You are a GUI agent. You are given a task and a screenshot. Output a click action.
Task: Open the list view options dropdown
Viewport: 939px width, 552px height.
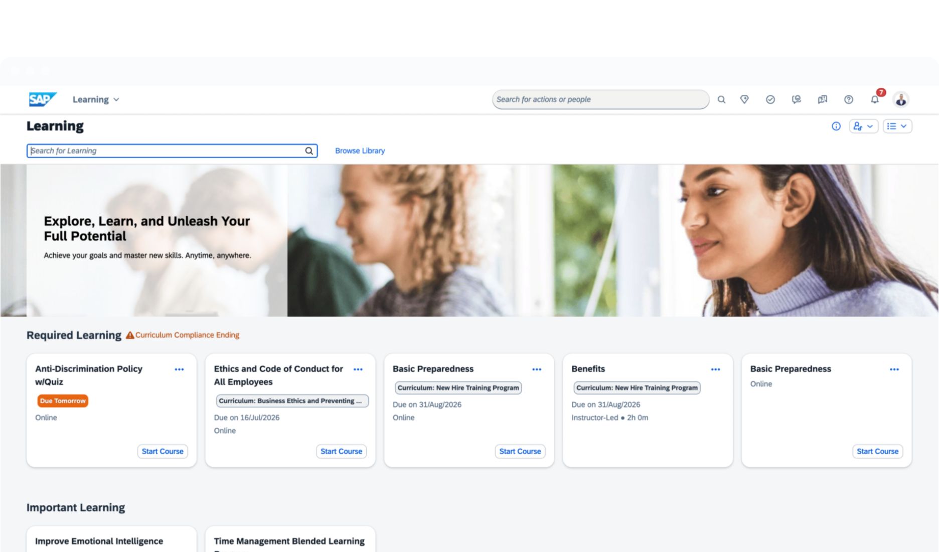click(x=897, y=126)
